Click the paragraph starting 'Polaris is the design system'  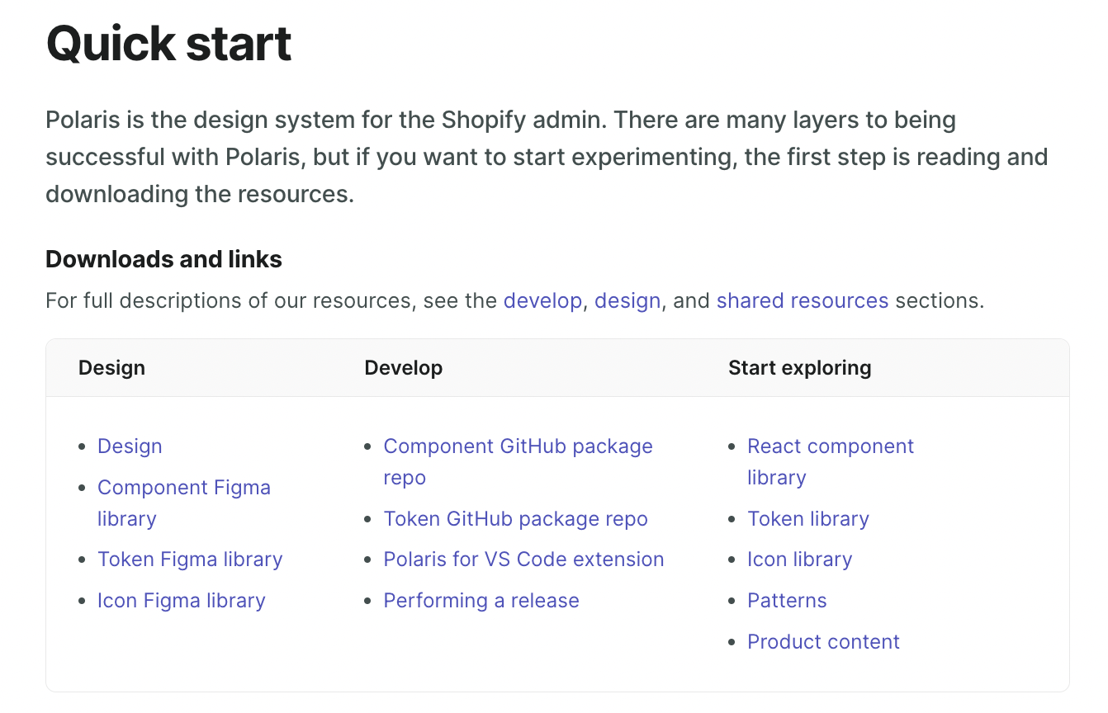(x=547, y=157)
